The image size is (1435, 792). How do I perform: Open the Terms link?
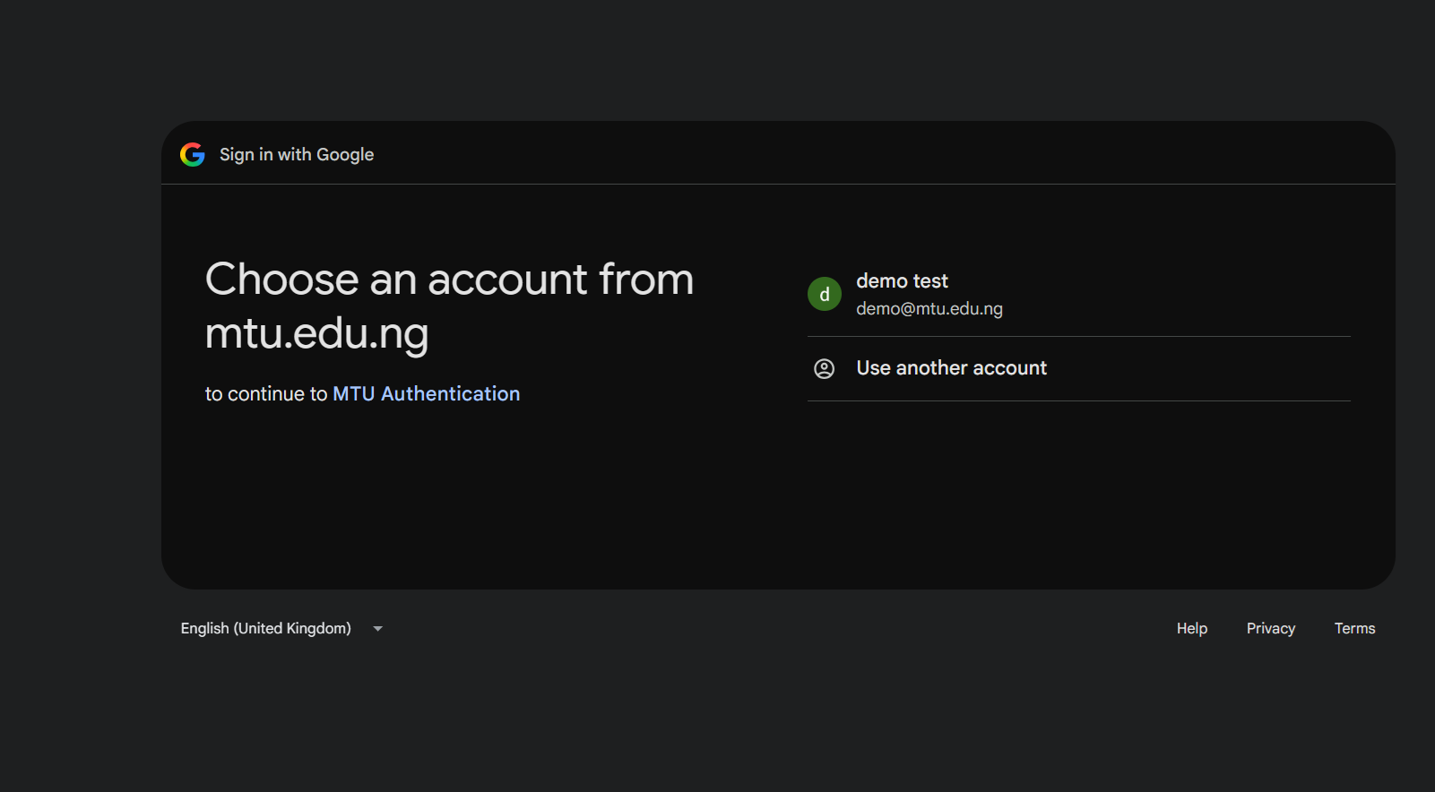click(1354, 629)
